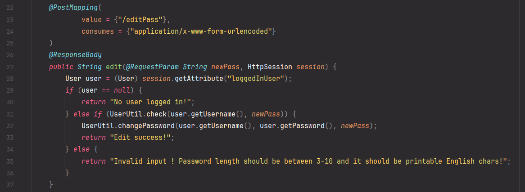The width and height of the screenshot is (525, 192).
Task: Click the UserUtil.check method call
Action: pos(145,114)
